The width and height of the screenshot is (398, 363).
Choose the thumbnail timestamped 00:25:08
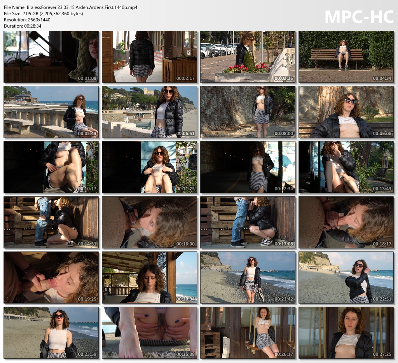point(150,333)
